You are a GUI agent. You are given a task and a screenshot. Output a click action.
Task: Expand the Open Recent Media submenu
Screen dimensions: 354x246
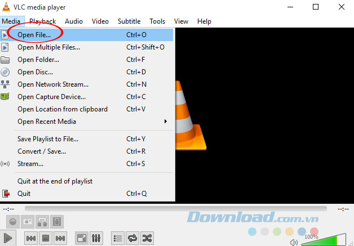pyautogui.click(x=86, y=122)
